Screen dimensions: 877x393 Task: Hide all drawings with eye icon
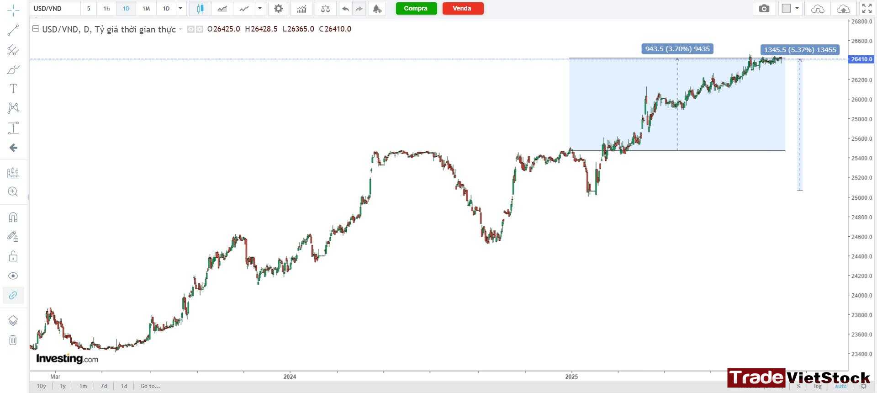tap(13, 276)
